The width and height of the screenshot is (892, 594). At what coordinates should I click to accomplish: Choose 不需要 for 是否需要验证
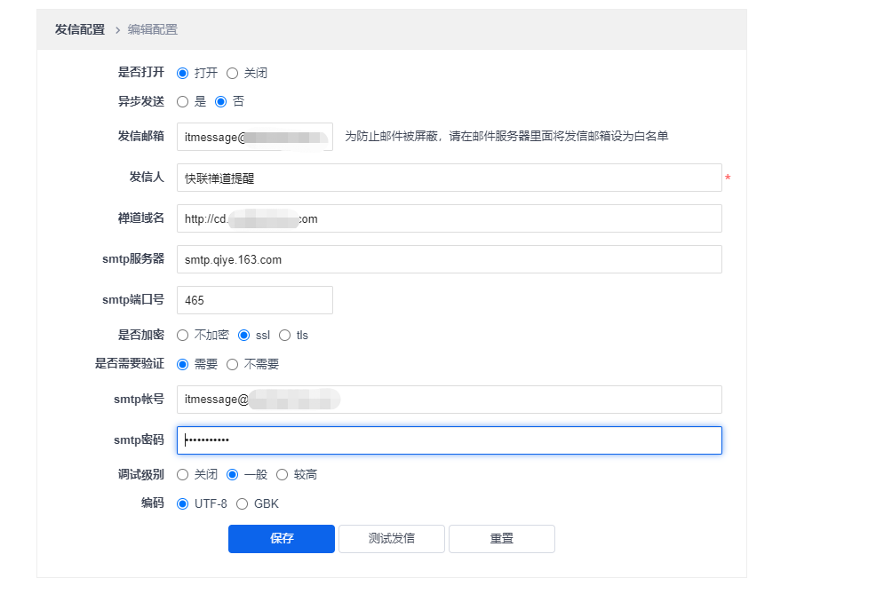click(233, 364)
